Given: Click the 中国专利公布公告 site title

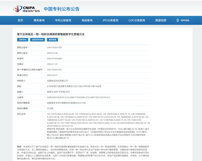Looking at the screenshot, I should coord(61,9).
